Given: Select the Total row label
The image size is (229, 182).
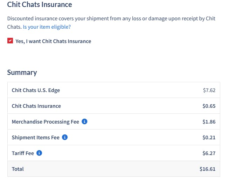Looking at the screenshot, I should pos(18,169).
